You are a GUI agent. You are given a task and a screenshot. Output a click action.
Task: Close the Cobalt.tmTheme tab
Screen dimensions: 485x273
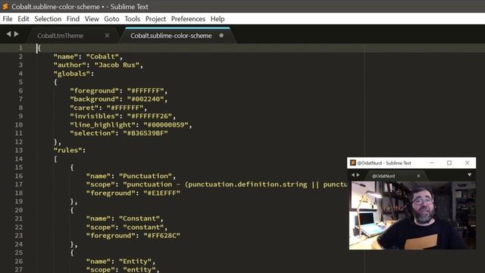(107, 36)
